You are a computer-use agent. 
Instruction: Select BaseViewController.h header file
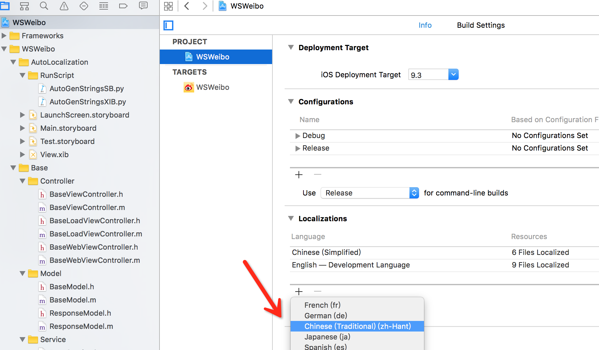pyautogui.click(x=86, y=194)
